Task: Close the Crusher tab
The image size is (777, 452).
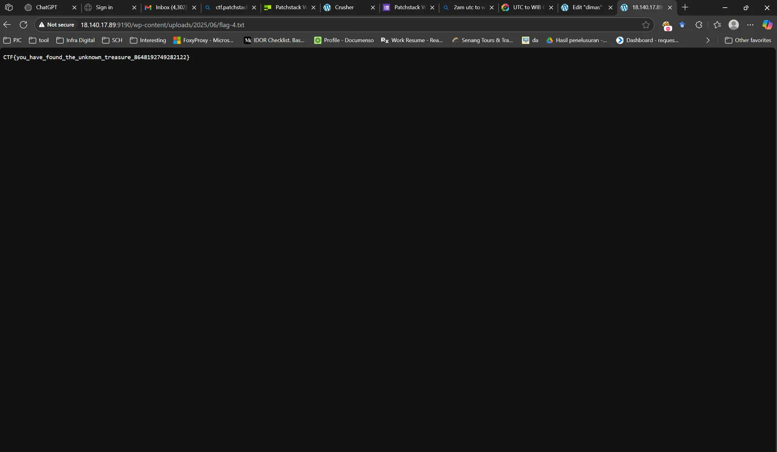Action: coord(373,8)
